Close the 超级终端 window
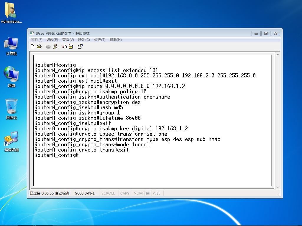This screenshot has height=226, width=302. [276, 34]
